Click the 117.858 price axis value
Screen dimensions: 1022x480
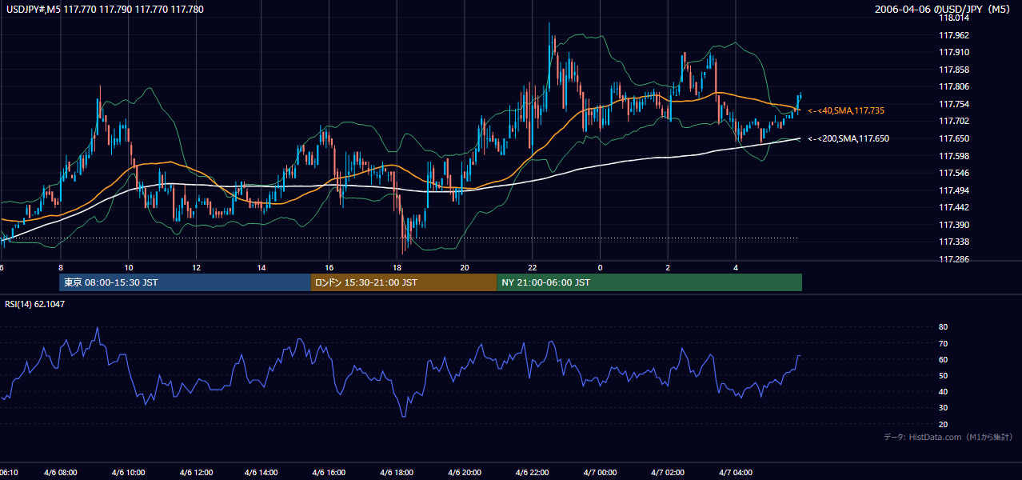(x=954, y=70)
